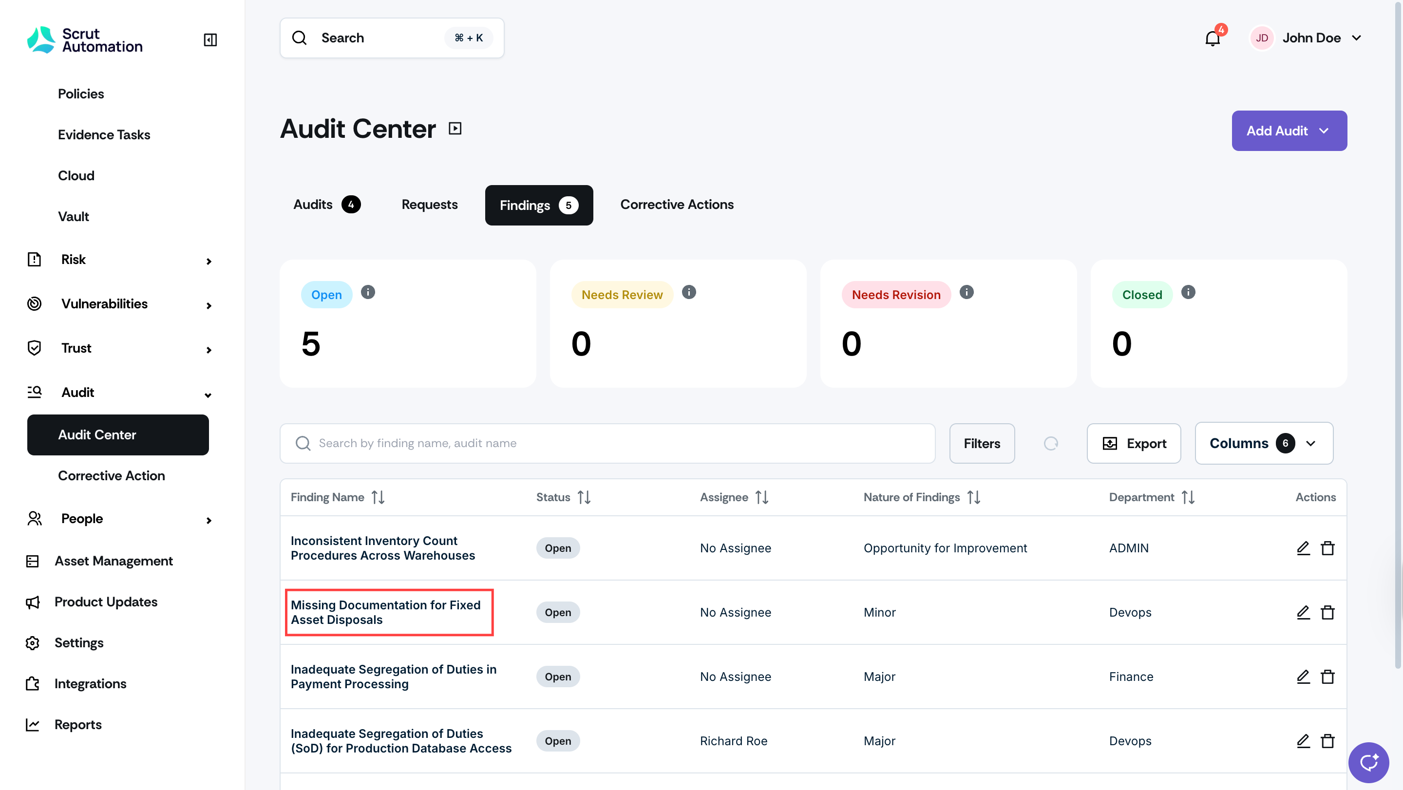Image resolution: width=1403 pixels, height=790 pixels.
Task: Open the Add Audit dropdown
Action: click(1289, 131)
